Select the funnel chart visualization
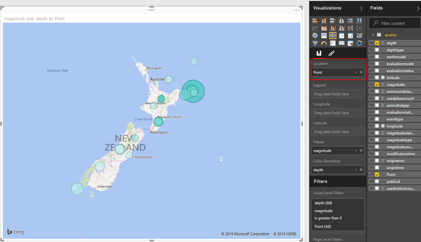 315,43
